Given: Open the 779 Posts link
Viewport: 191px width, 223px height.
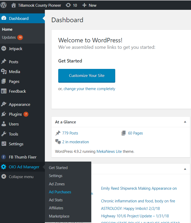Looking at the screenshot, I should pos(70,133).
